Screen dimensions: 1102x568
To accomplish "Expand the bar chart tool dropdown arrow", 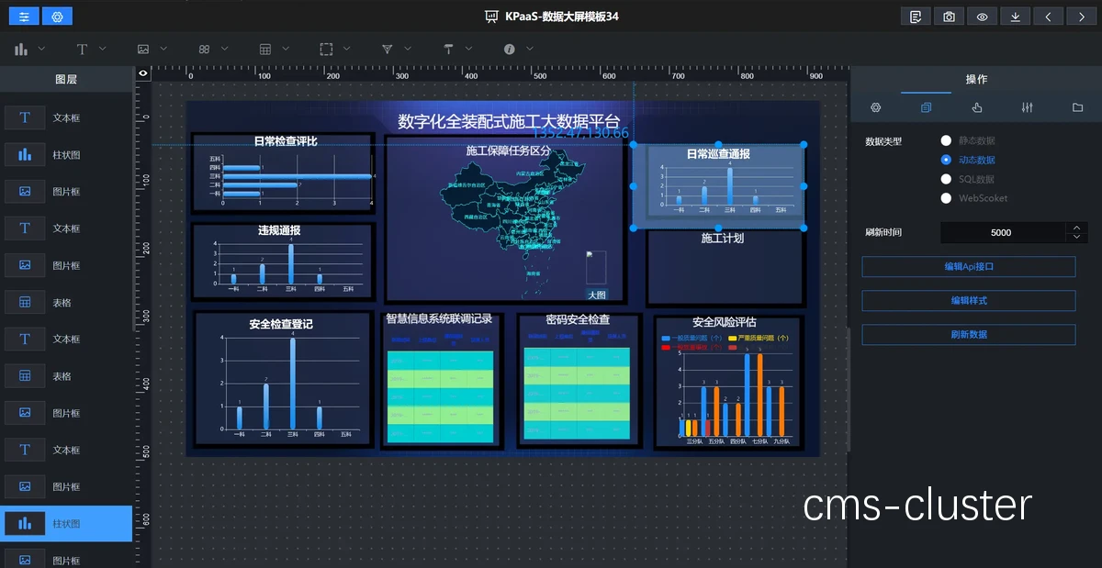I will click(43, 49).
